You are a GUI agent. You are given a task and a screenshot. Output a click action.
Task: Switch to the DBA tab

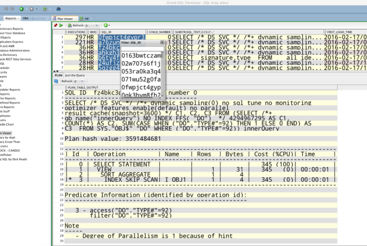pyautogui.click(x=26, y=18)
